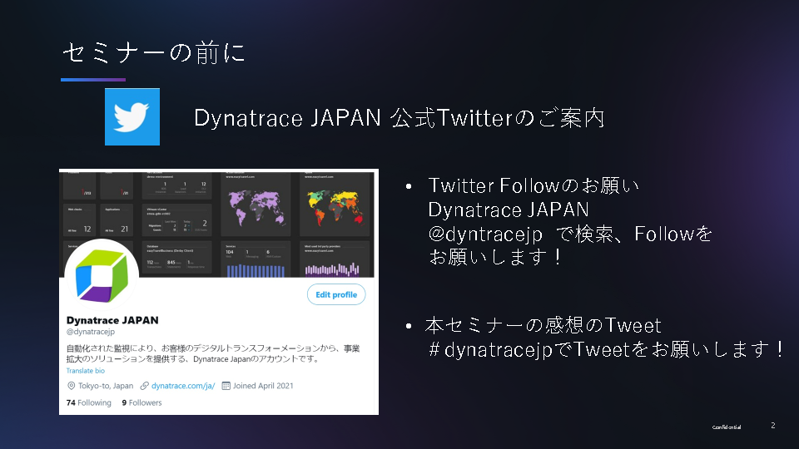Open the 74 Following list
The height and width of the screenshot is (449, 799).
coord(88,402)
